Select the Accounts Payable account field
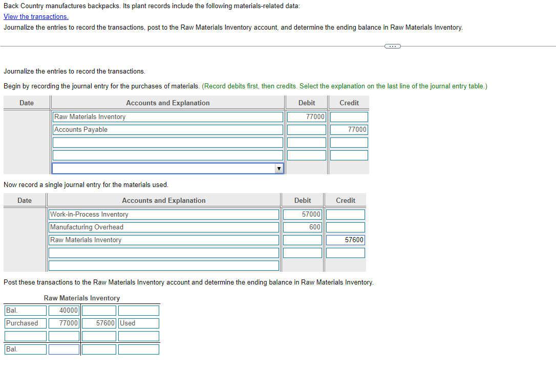 point(167,129)
